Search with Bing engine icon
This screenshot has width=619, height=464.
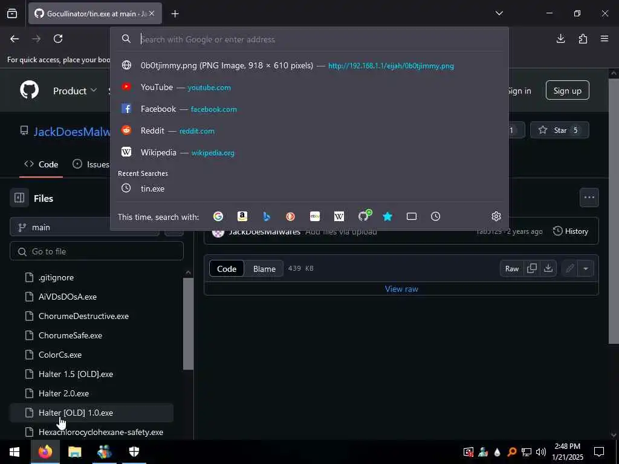[x=267, y=216]
